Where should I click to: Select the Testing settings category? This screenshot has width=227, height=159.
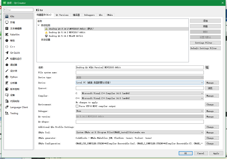[x=18, y=113]
